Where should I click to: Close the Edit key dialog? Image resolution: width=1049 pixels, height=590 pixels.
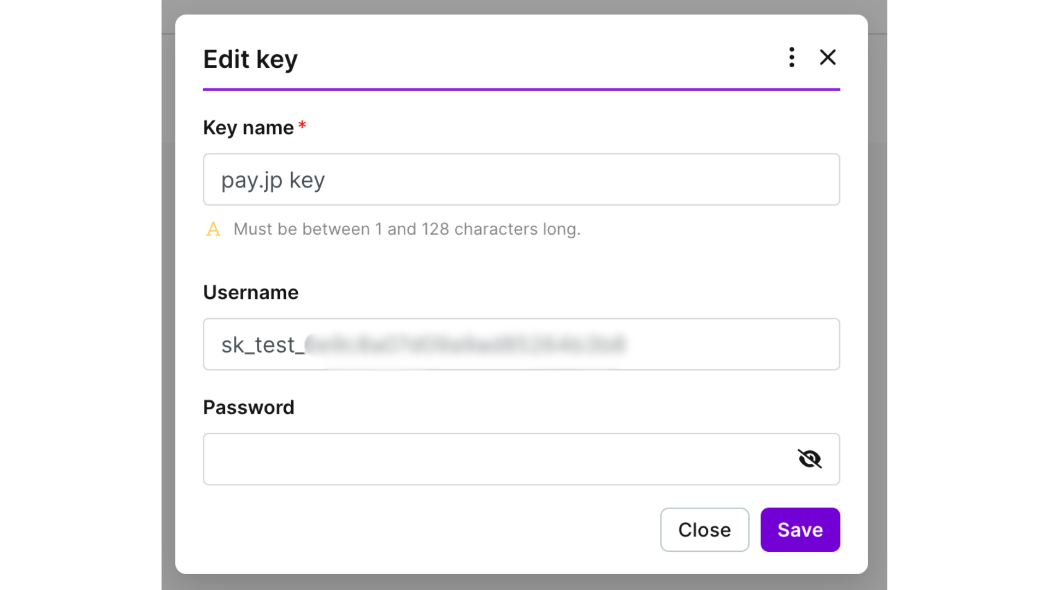tap(704, 529)
